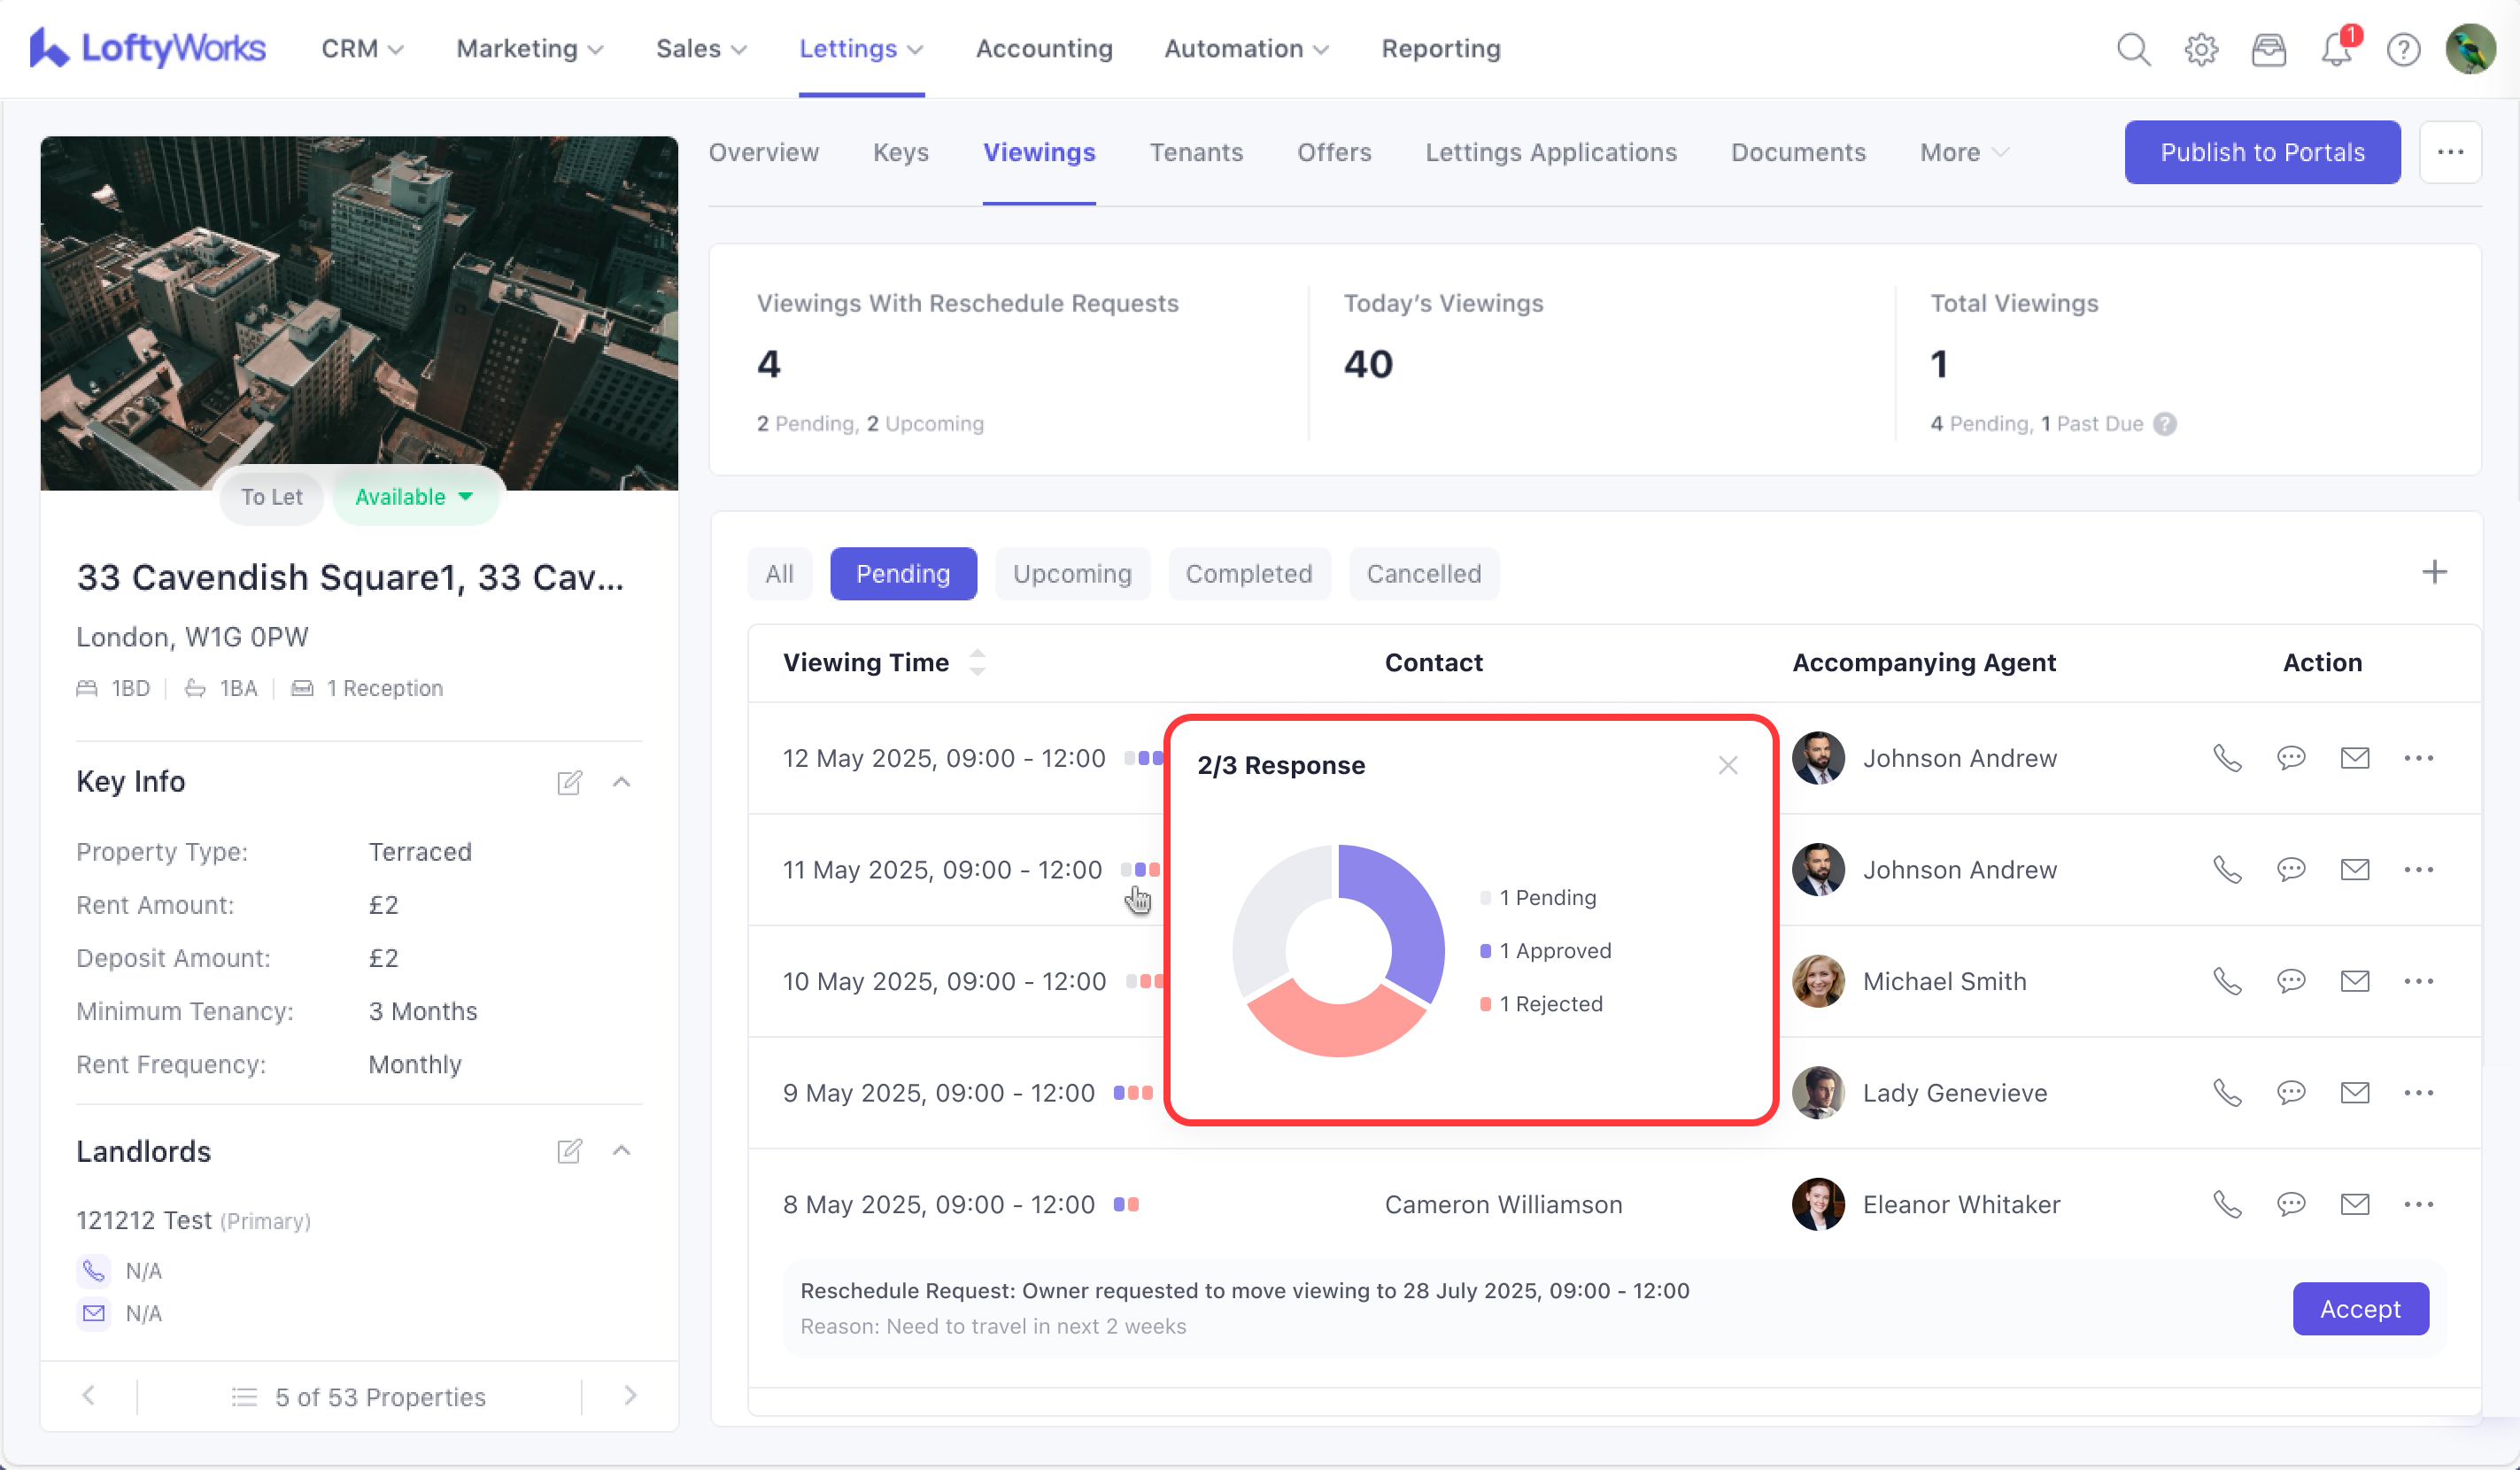This screenshot has width=2520, height=1470.
Task: Open the notifications bell
Action: (2335, 49)
